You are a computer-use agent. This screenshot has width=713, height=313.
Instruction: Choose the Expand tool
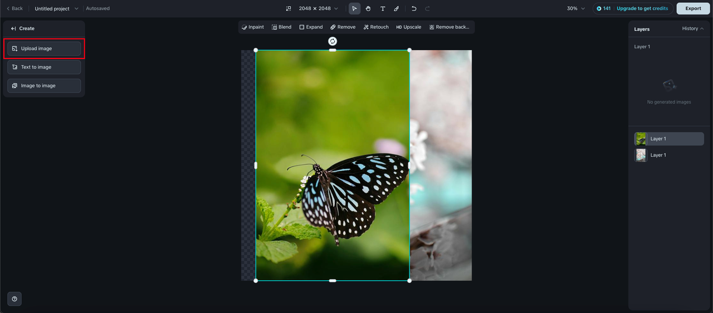point(311,27)
